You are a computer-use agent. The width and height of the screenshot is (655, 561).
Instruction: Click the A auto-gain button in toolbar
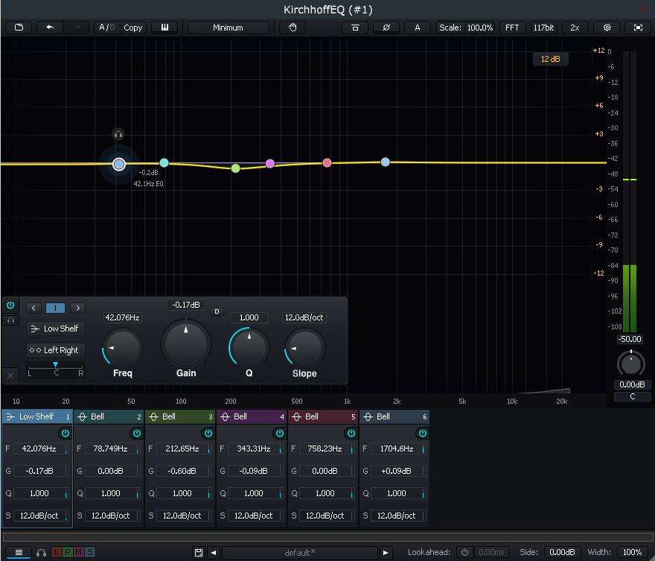(418, 28)
